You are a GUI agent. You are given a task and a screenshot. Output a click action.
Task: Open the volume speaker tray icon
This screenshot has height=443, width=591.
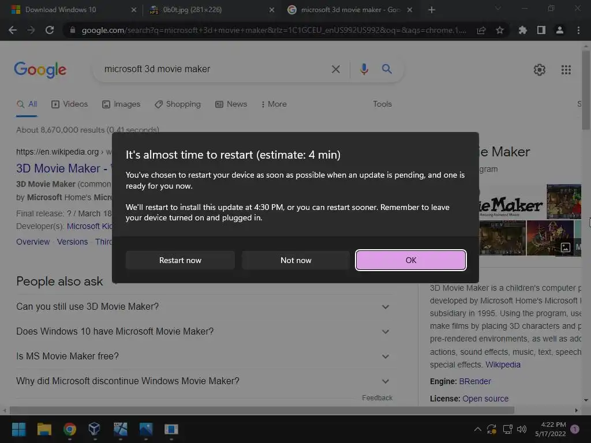[x=522, y=429]
